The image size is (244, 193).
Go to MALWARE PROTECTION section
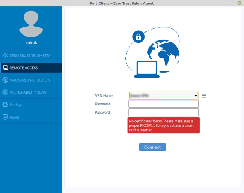point(30,80)
